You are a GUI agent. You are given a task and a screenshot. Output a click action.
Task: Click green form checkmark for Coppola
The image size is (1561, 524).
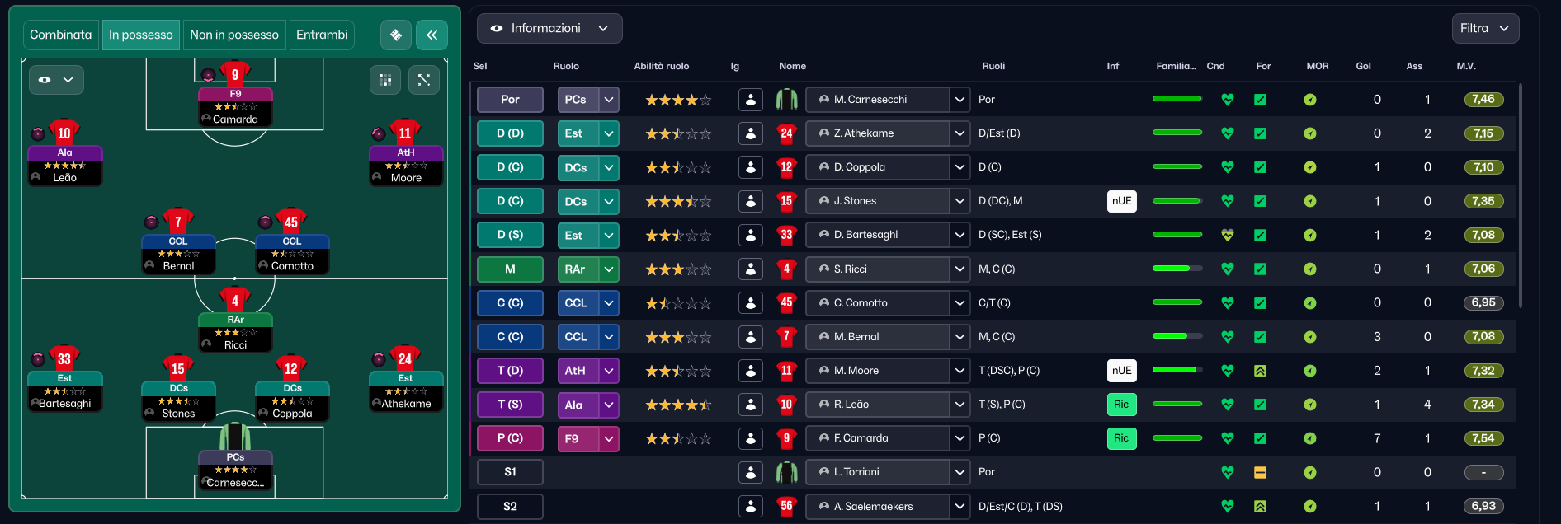(1260, 167)
